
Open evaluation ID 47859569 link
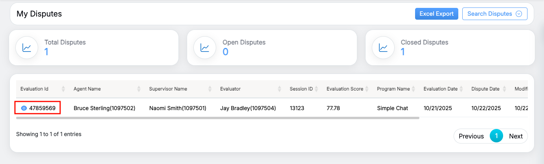tap(42, 108)
